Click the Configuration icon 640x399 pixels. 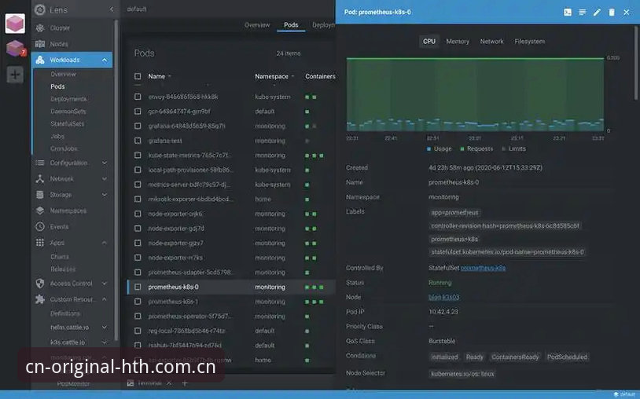pyautogui.click(x=40, y=163)
